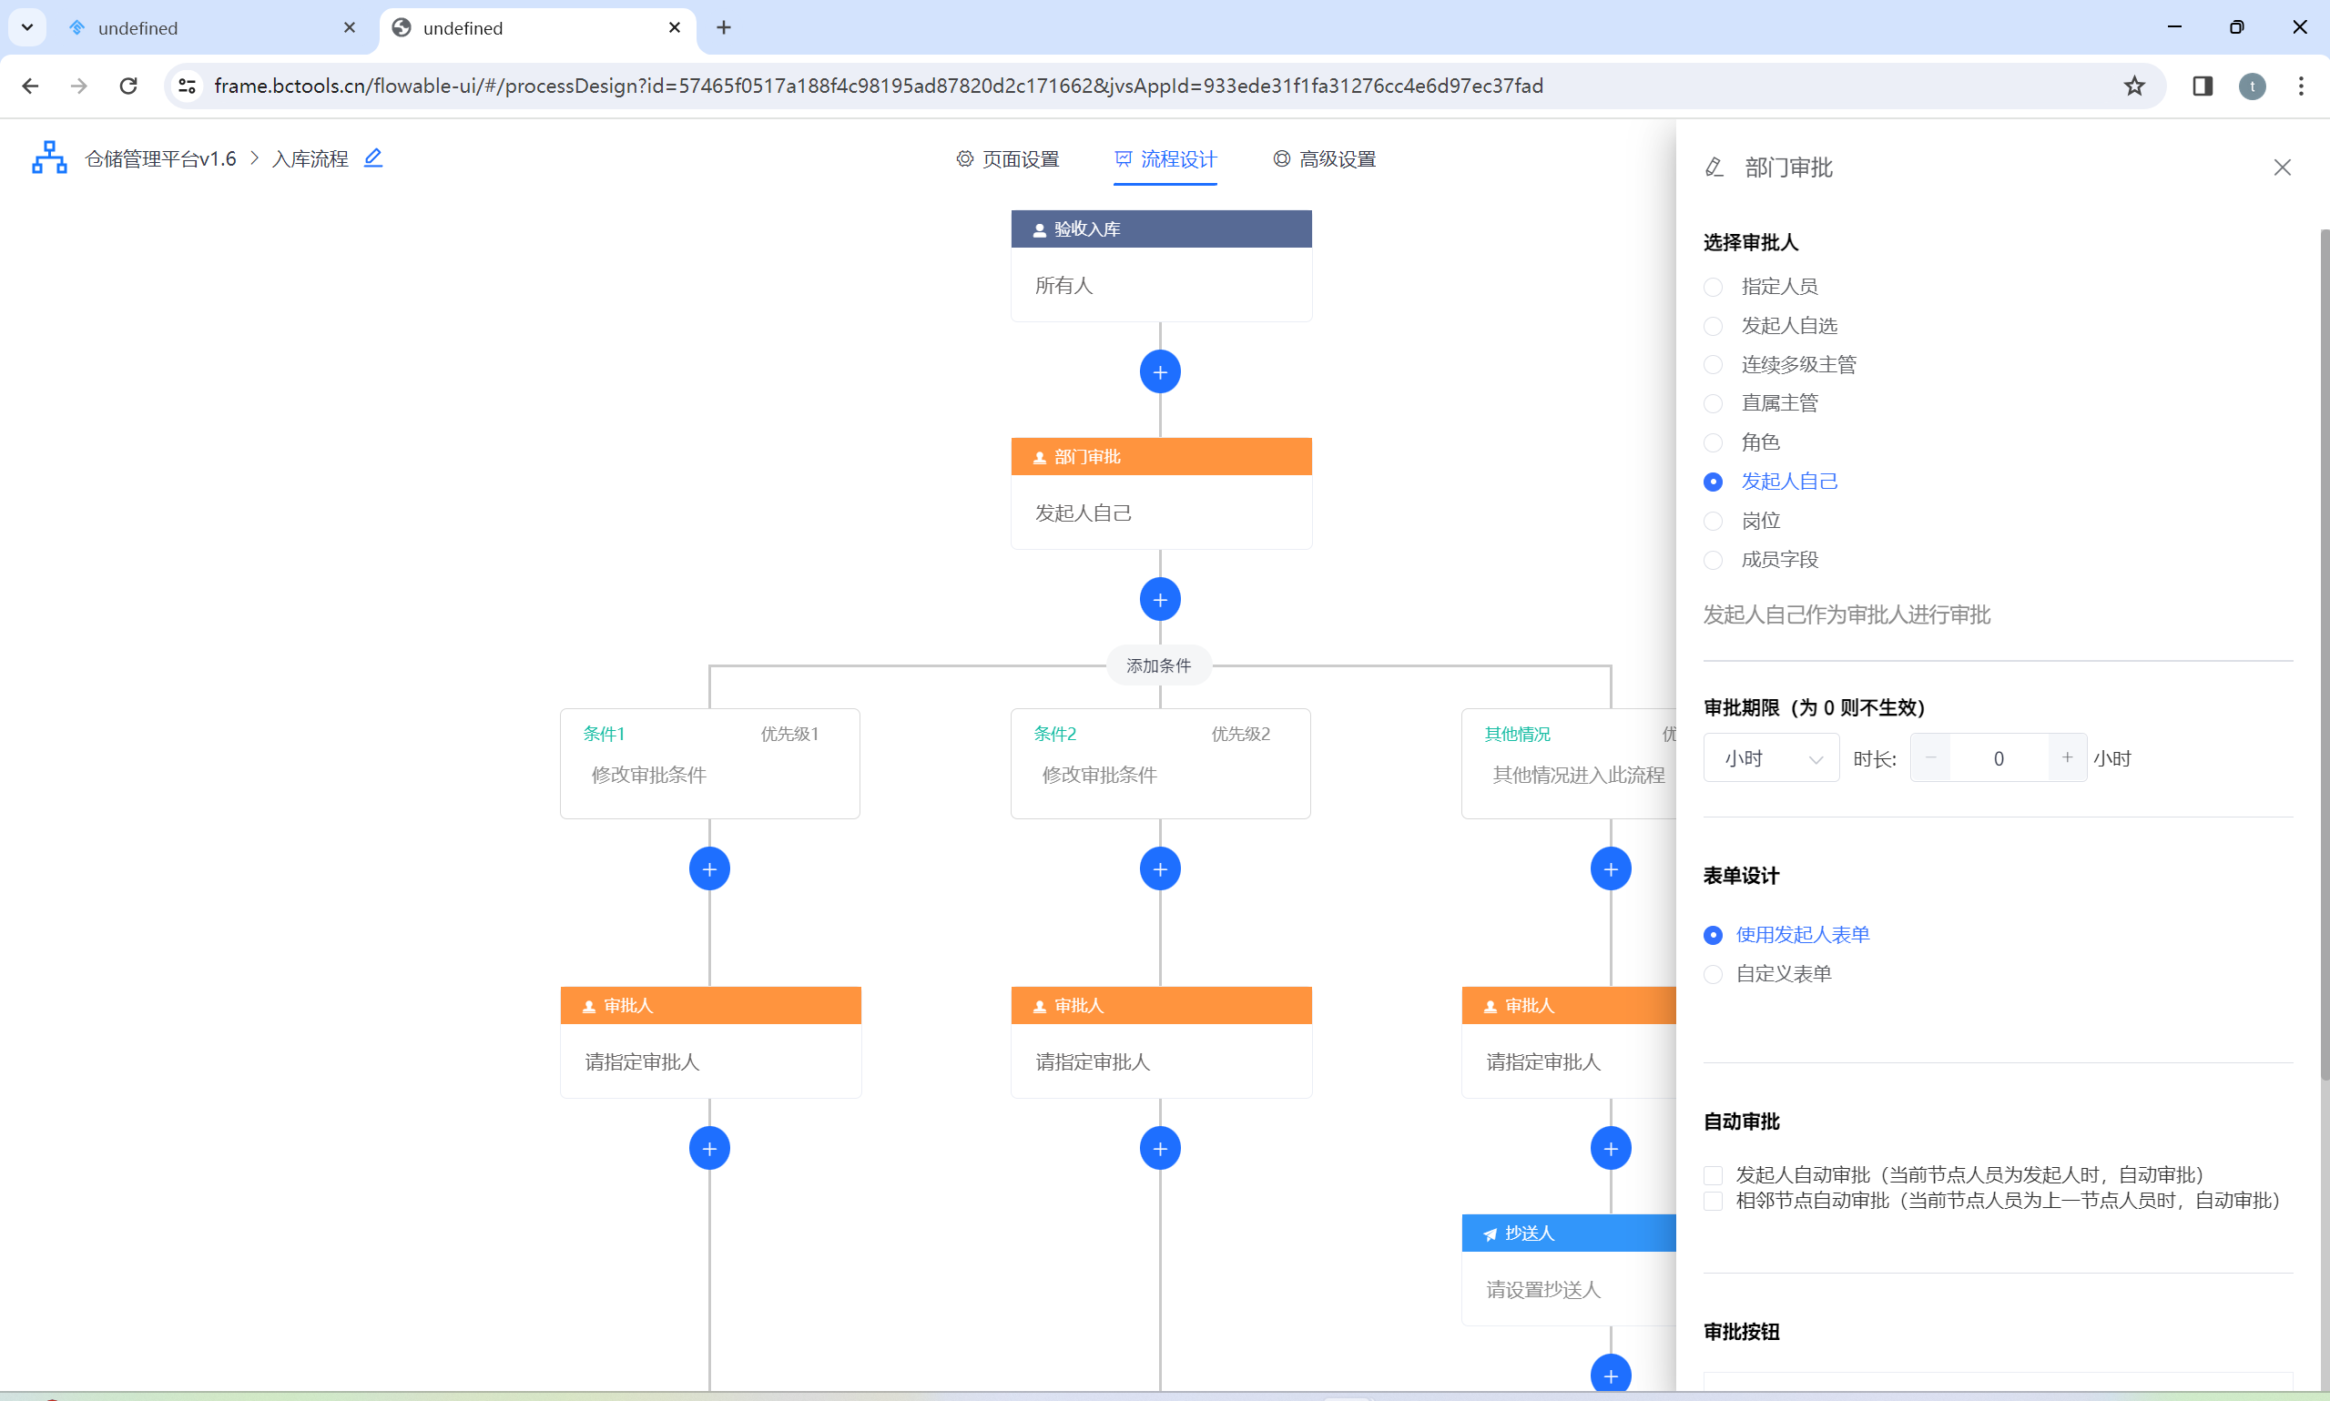Select the 指定人员 approver radio option
Image resolution: width=2330 pixels, height=1401 pixels.
click(1713, 287)
